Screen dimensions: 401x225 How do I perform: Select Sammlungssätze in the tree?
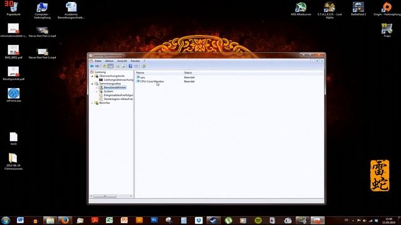[x=110, y=84]
